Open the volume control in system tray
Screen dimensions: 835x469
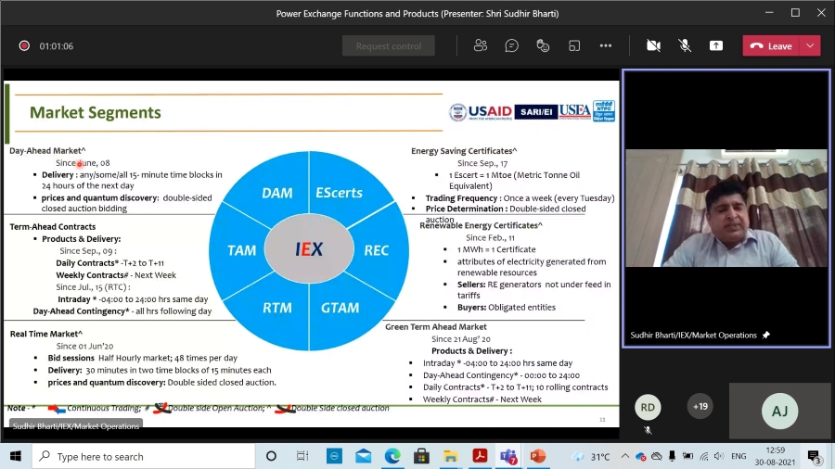pyautogui.click(x=720, y=456)
